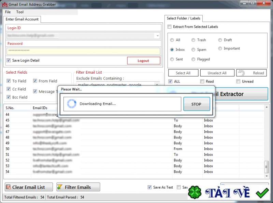
Task: Click the scroll down arrow of email list
Action: [x=267, y=176]
